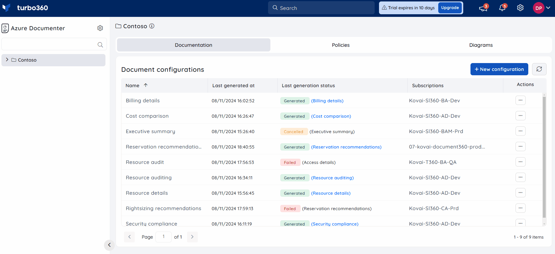Click the info icon beside Contoso title

[152, 26]
